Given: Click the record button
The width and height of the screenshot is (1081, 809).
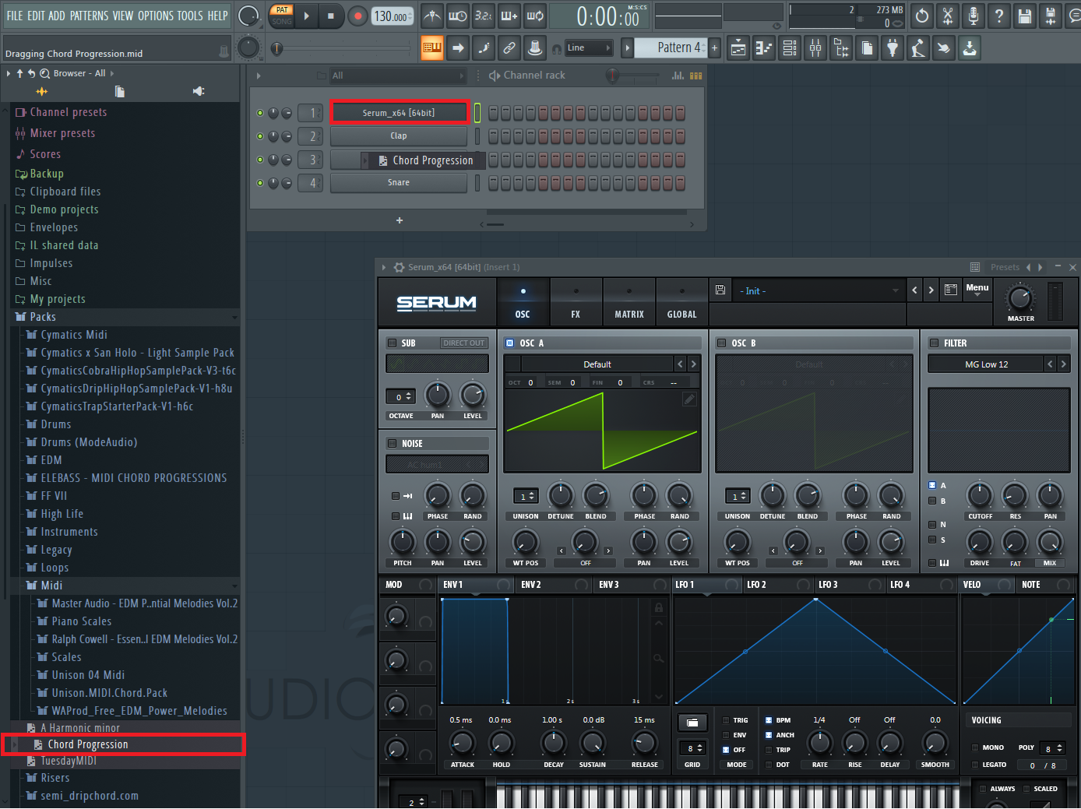Looking at the screenshot, I should 357,16.
